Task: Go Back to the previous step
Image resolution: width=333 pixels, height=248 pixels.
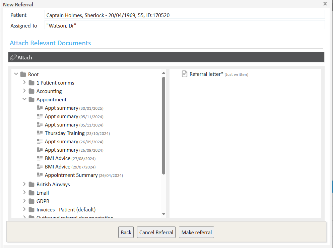Action: [x=126, y=232]
